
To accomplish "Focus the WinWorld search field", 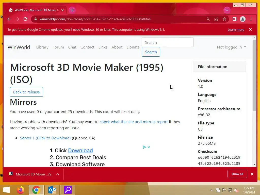I will click(168, 42).
